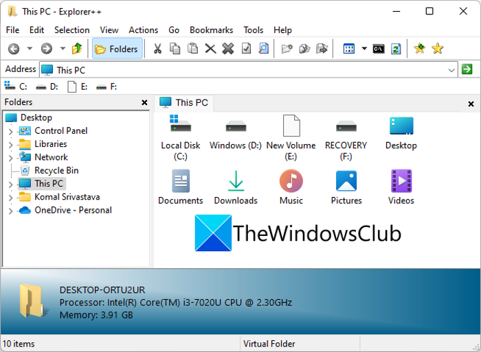Click the Move To folder icon
The height and width of the screenshot is (352, 481).
[x=322, y=49]
